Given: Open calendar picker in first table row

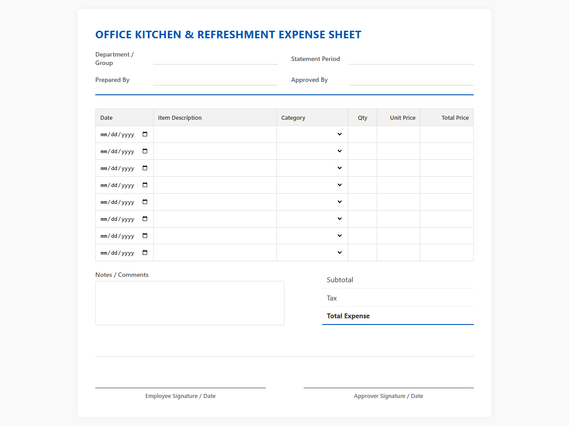Looking at the screenshot, I should pyautogui.click(x=145, y=134).
